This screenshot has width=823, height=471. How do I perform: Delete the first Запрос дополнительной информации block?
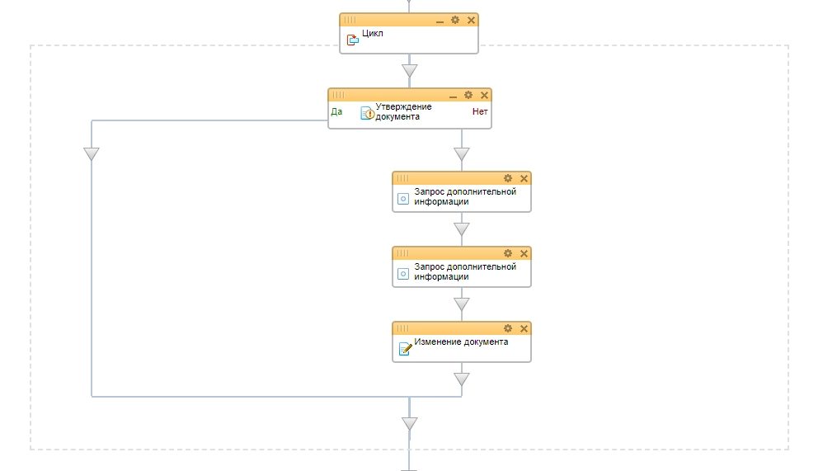click(x=524, y=178)
